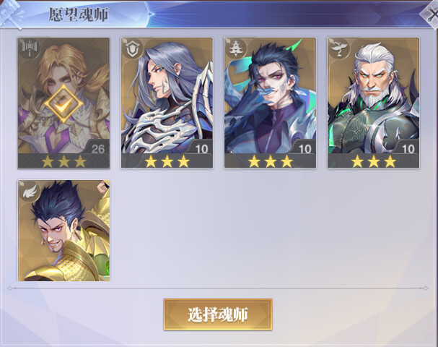Image resolution: width=438 pixels, height=347 pixels.
Task: Click the weapon class icon on blonde card
Action: (30, 49)
